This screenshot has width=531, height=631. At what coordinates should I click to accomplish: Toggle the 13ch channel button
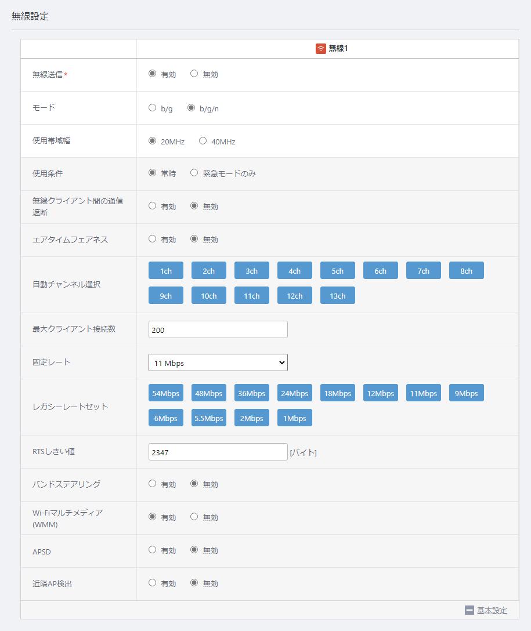coord(337,295)
